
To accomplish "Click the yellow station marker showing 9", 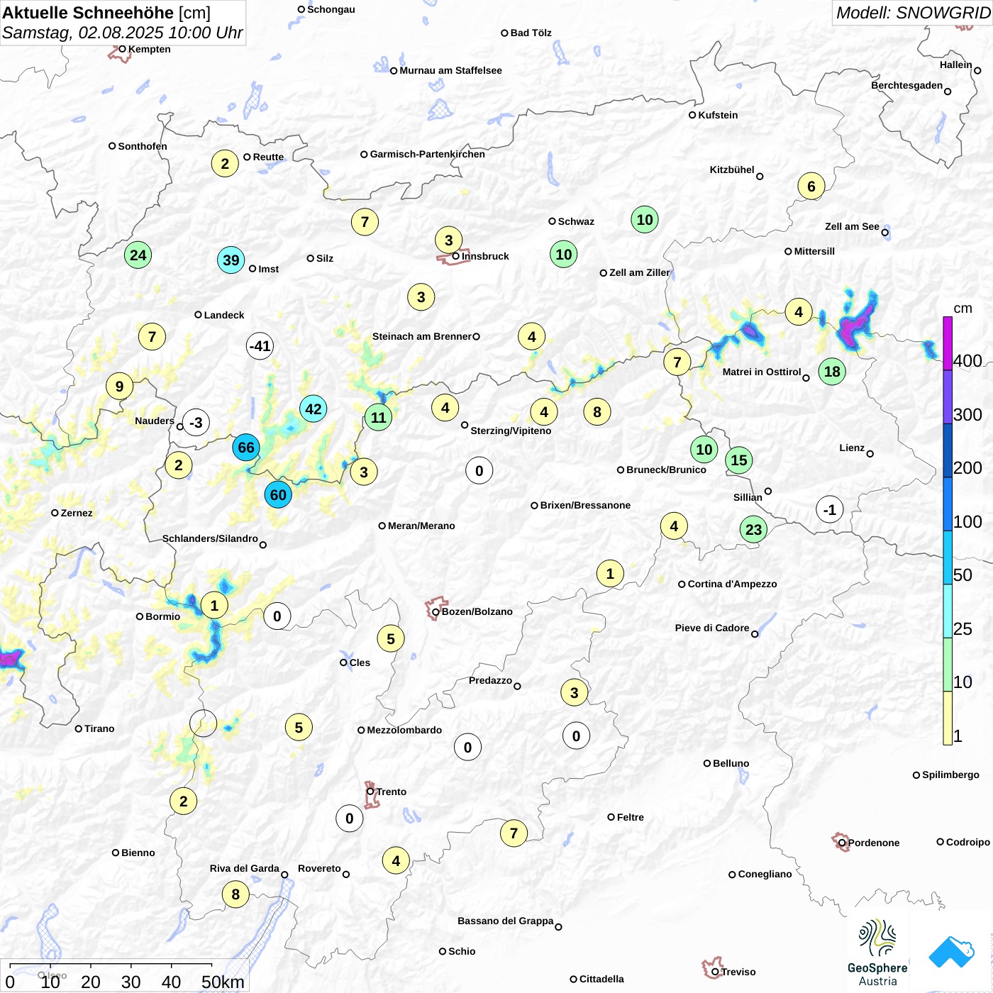I will coord(119,387).
